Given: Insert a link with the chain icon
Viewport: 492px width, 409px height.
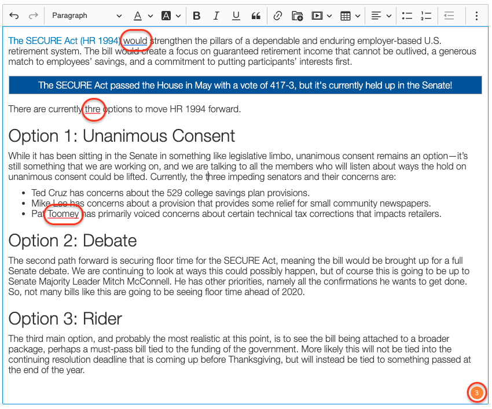Looking at the screenshot, I should pyautogui.click(x=278, y=16).
